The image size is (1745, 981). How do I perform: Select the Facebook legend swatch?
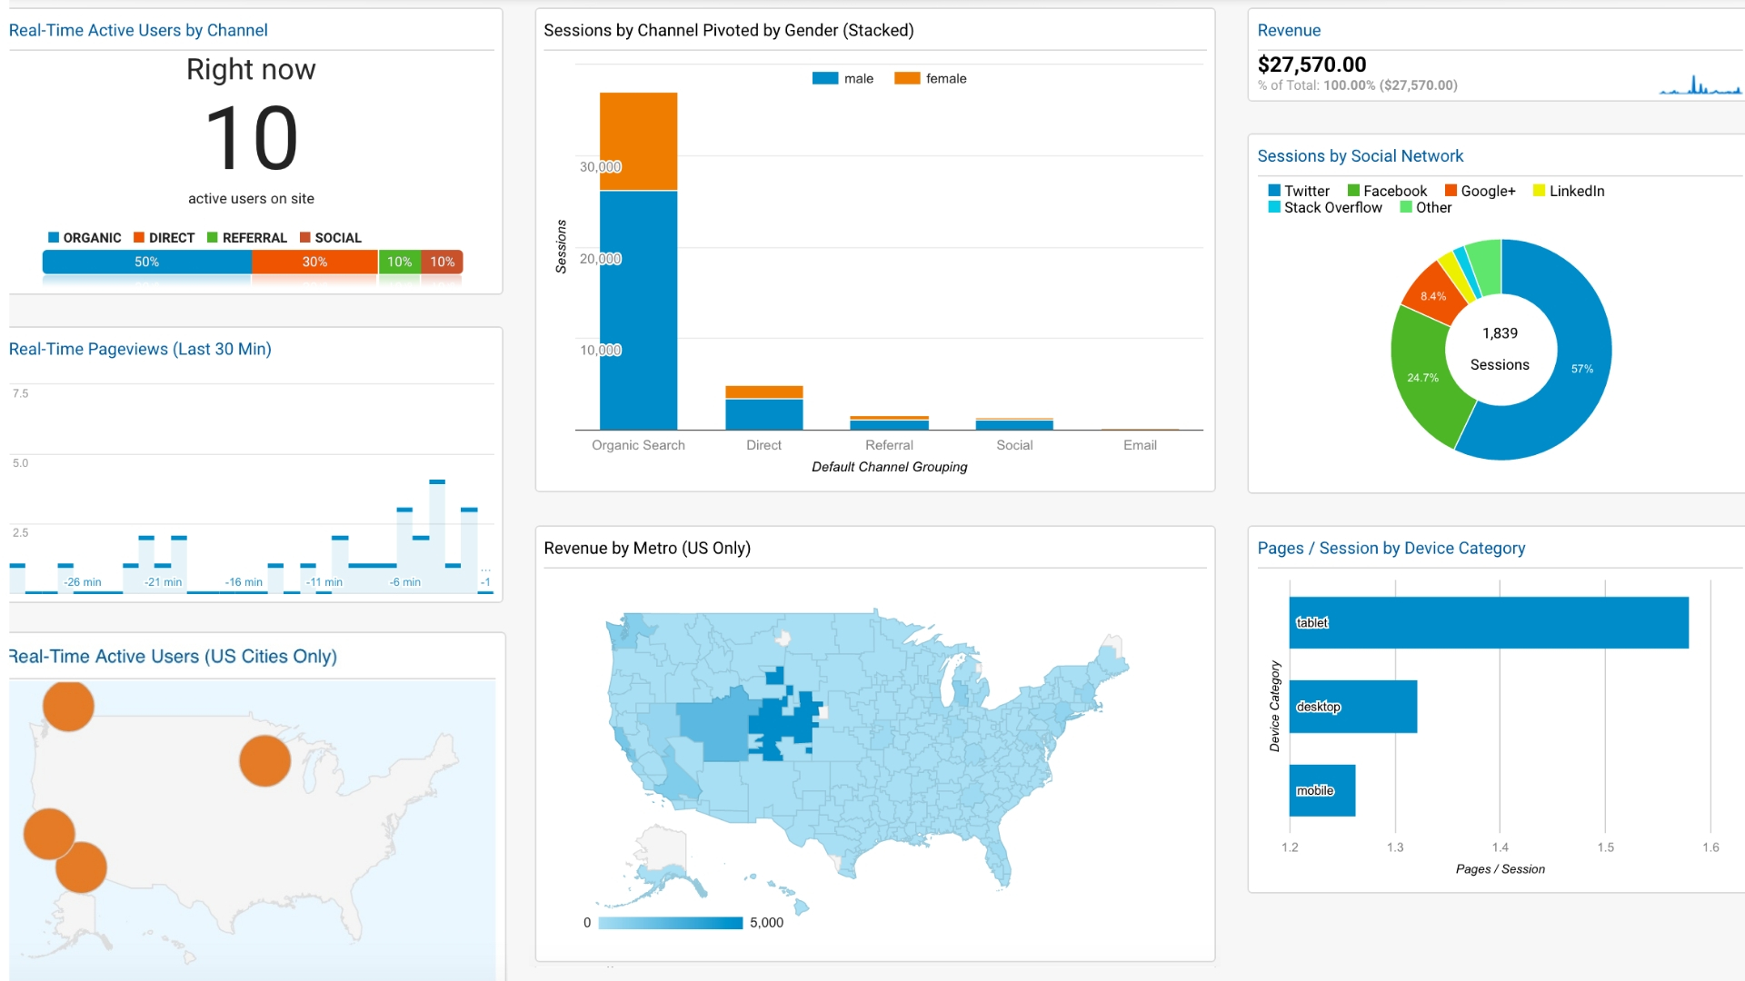[x=1355, y=191]
